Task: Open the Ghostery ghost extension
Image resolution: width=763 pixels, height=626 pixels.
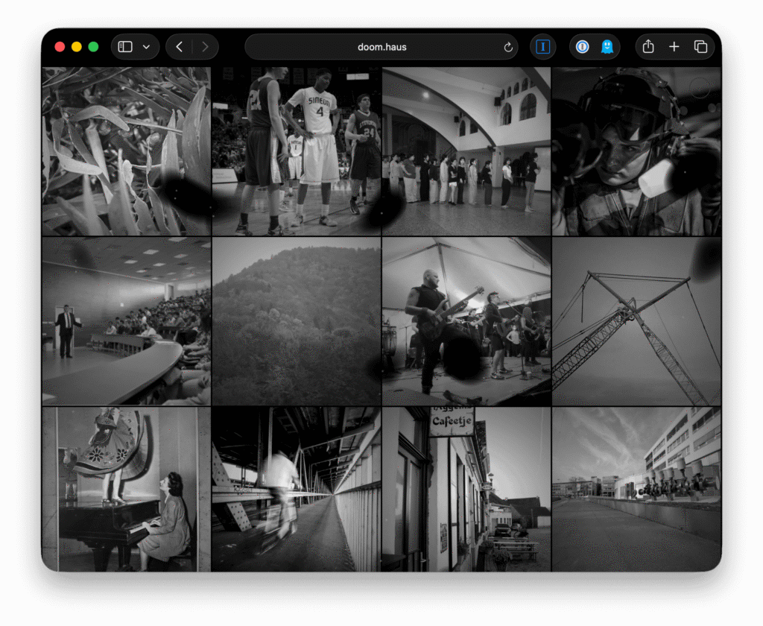Action: [x=607, y=47]
